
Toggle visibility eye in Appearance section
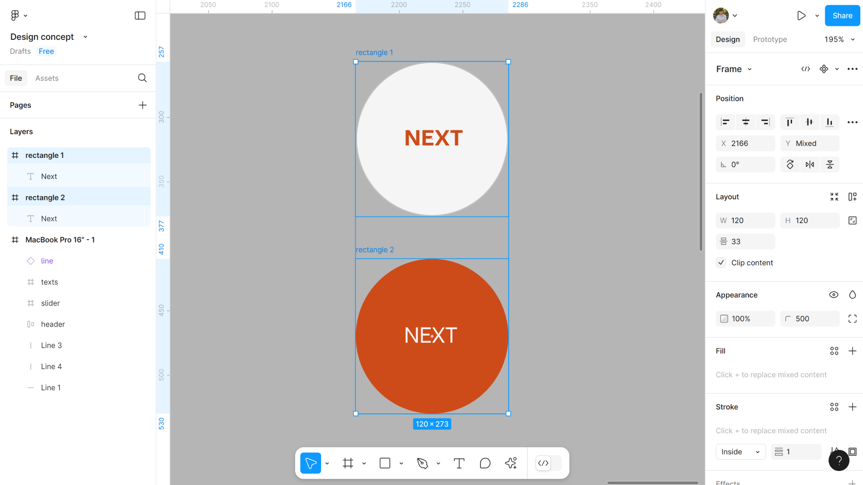point(833,295)
